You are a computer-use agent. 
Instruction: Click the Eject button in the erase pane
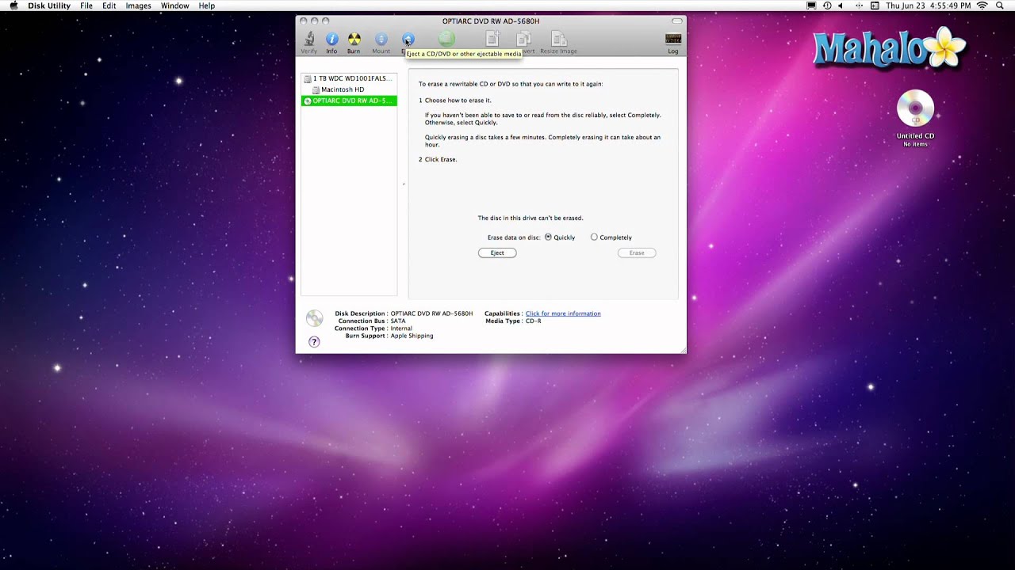point(497,253)
